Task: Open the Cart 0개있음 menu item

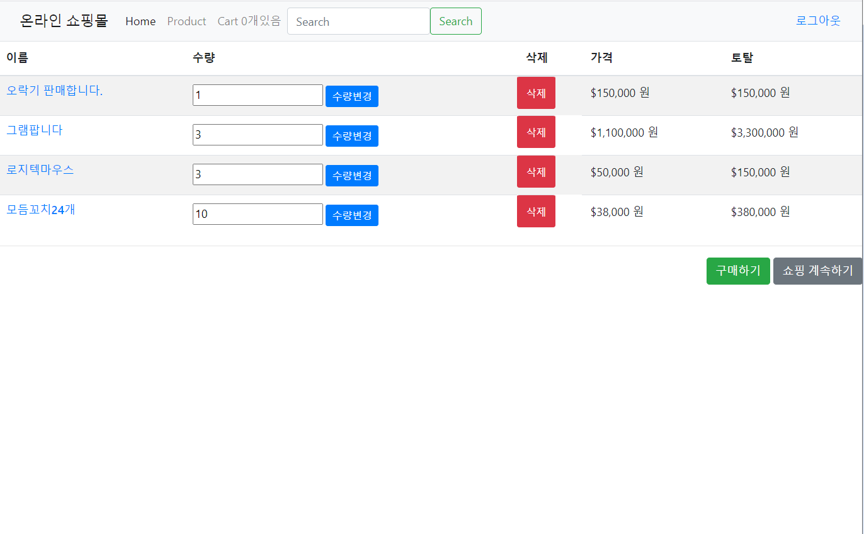Action: [x=249, y=21]
